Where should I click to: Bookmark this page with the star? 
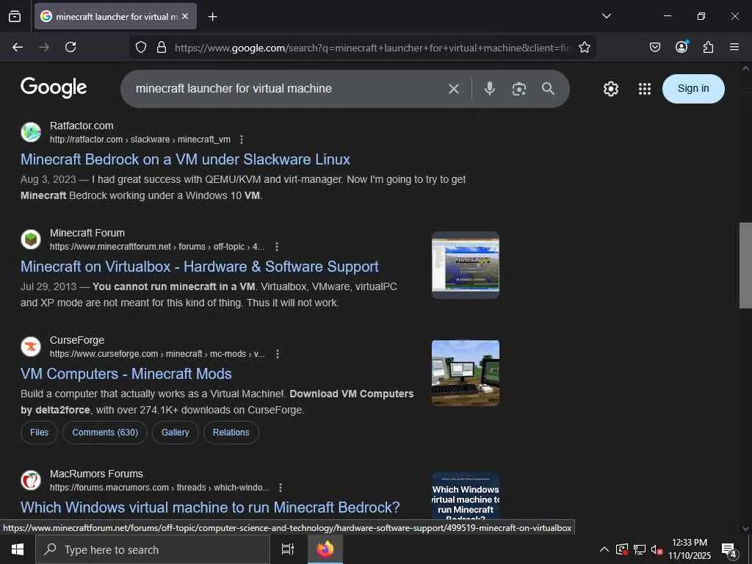[x=584, y=47]
